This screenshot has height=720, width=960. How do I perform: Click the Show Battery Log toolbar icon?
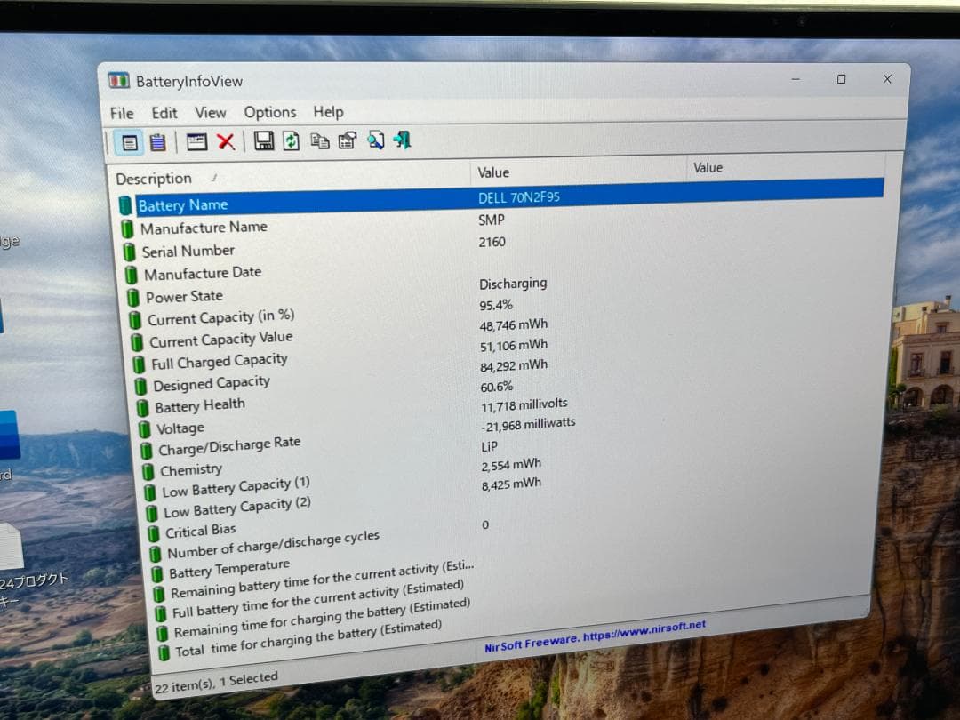click(x=157, y=142)
